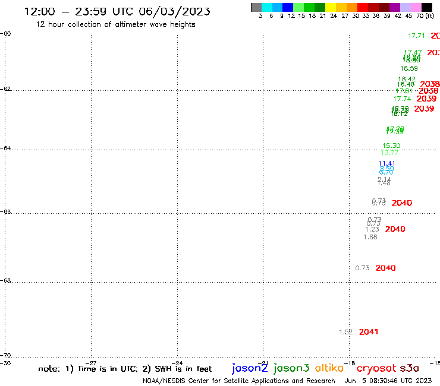This screenshot has width=440, height=386.
Task: Click the cyan swatch in the wave height legend
Action: click(x=267, y=7)
